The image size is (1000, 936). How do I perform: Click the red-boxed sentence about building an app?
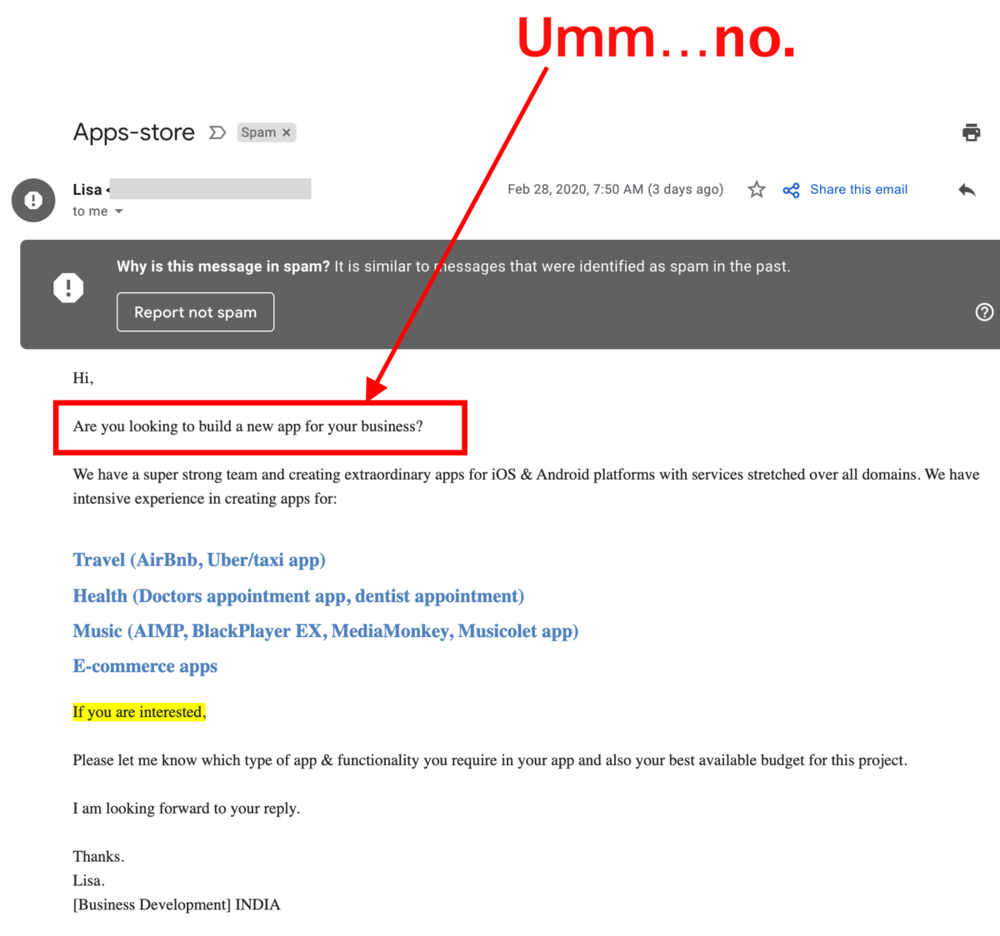pos(248,426)
